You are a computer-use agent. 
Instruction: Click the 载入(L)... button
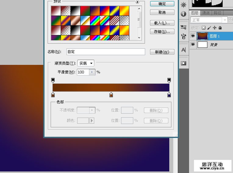(162, 23)
